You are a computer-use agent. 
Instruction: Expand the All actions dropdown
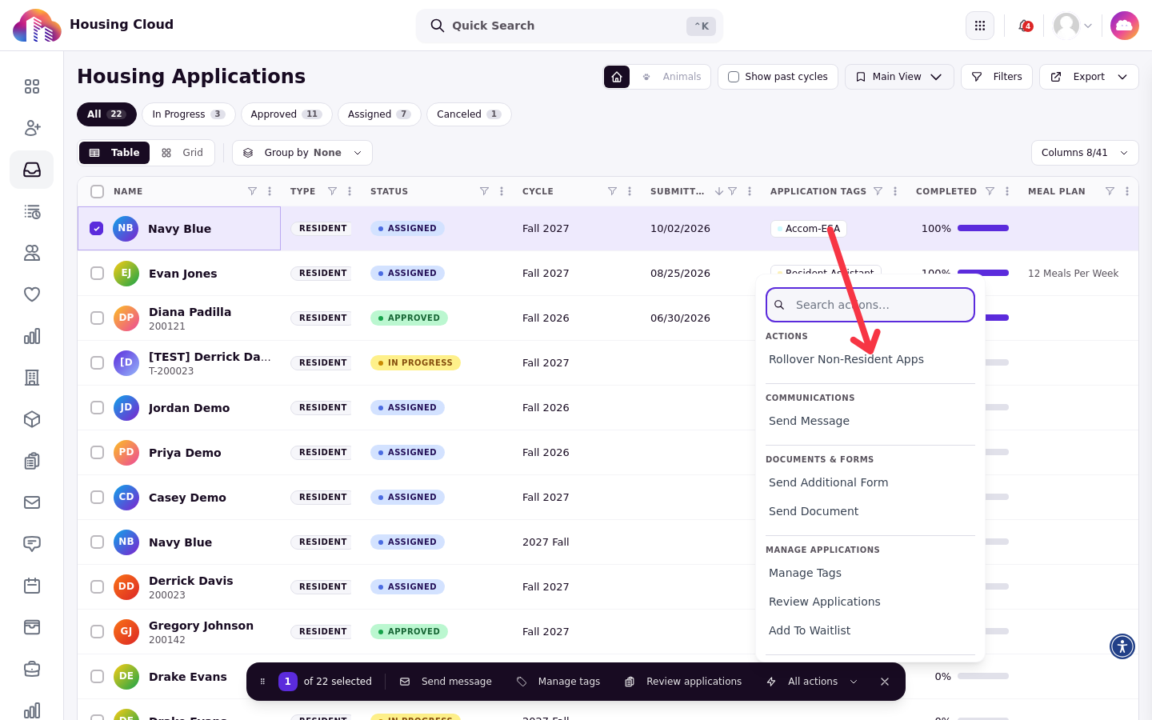(812, 682)
